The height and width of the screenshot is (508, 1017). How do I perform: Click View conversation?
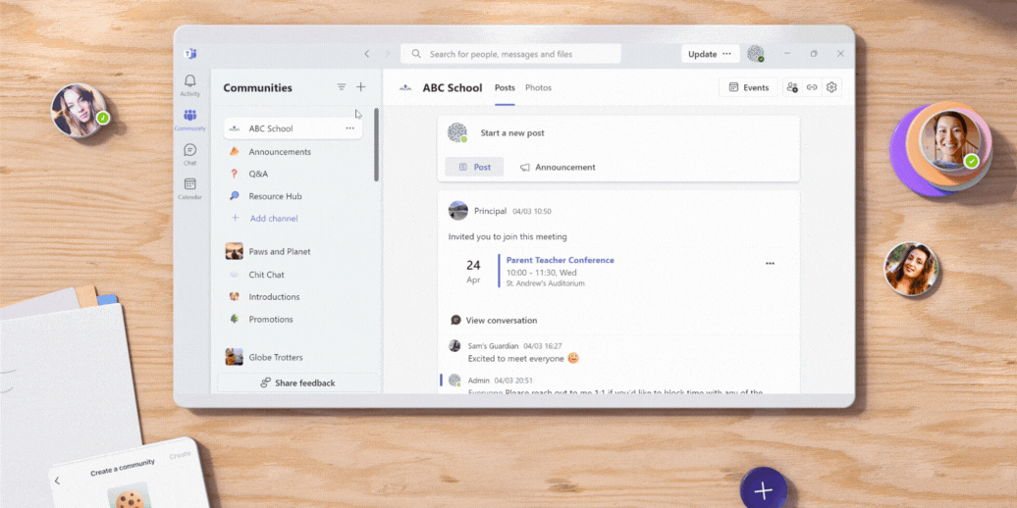click(494, 320)
